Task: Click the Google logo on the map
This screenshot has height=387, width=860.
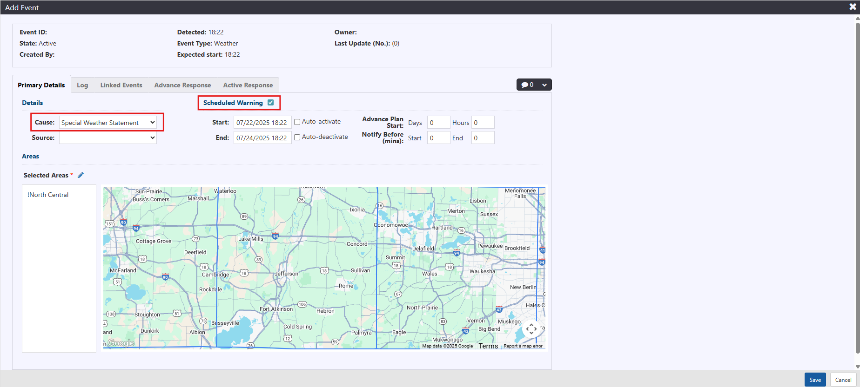Action: pos(121,343)
